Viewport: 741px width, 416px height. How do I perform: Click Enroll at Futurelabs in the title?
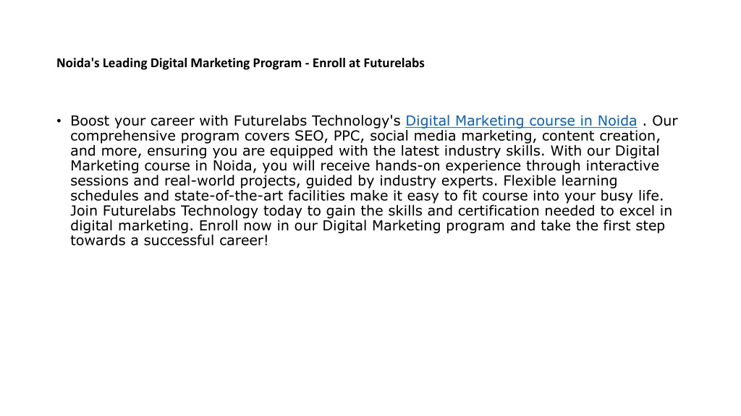[368, 64]
